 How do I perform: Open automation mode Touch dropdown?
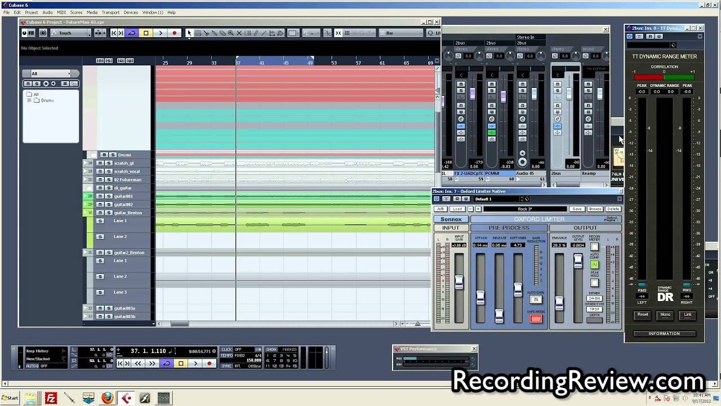click(x=72, y=33)
